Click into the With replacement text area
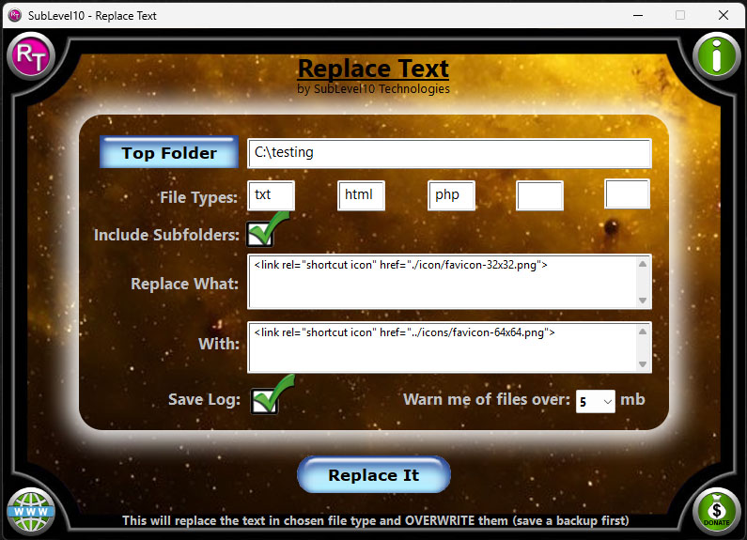The image size is (747, 540). coord(442,347)
